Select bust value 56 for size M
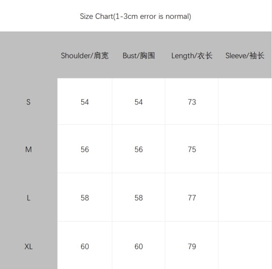This screenshot has height=269, width=272. (138, 149)
